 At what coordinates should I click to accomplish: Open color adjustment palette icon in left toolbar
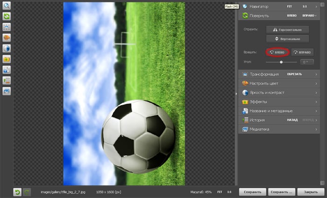(7, 38)
